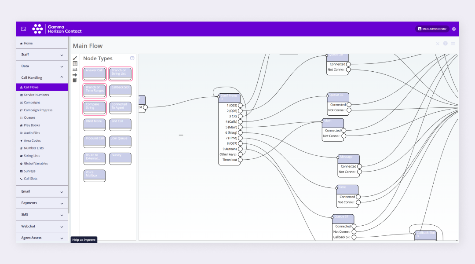Open Queues in the sidebar
Viewport: 475px width, 264px height.
click(42, 117)
